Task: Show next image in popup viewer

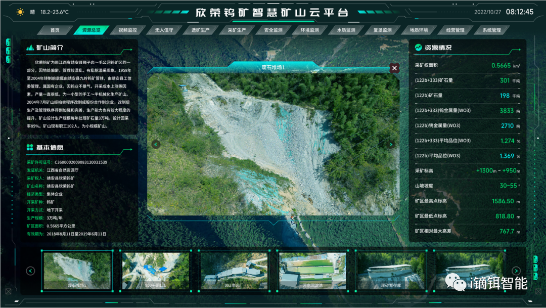Action: coord(391,145)
